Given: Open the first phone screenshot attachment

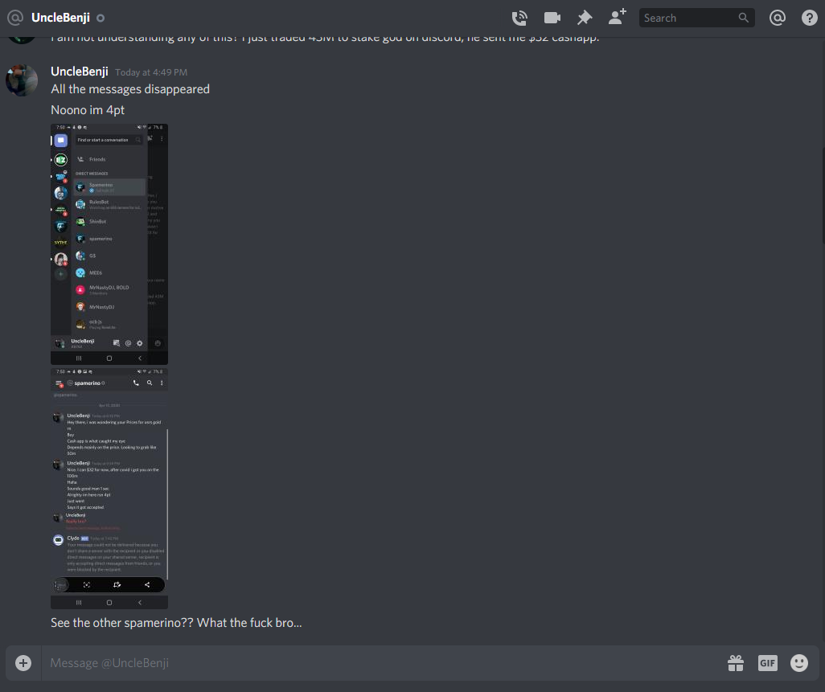Looking at the screenshot, I should (x=109, y=244).
